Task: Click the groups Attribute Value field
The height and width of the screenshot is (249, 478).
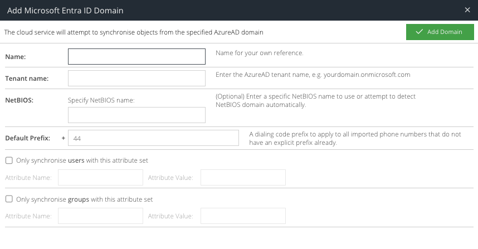Action: 243,216
